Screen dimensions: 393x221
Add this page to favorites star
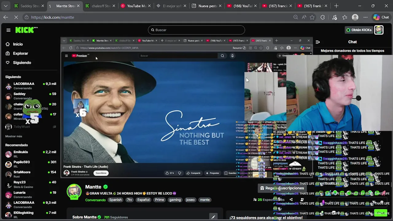tap(312, 17)
